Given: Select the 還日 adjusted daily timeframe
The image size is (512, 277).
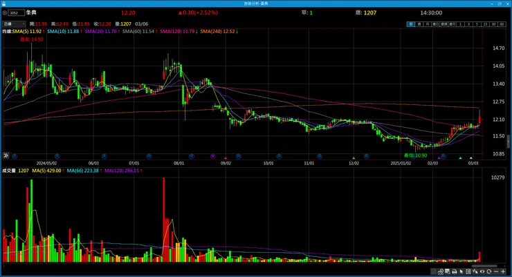Looking at the screenshot, I should point(436,24).
